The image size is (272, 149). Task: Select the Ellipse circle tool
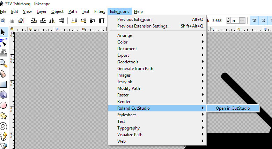click(x=3, y=105)
